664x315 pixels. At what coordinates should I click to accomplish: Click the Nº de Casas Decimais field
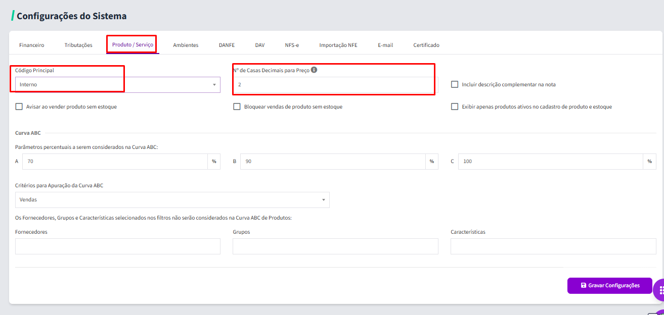(335, 85)
